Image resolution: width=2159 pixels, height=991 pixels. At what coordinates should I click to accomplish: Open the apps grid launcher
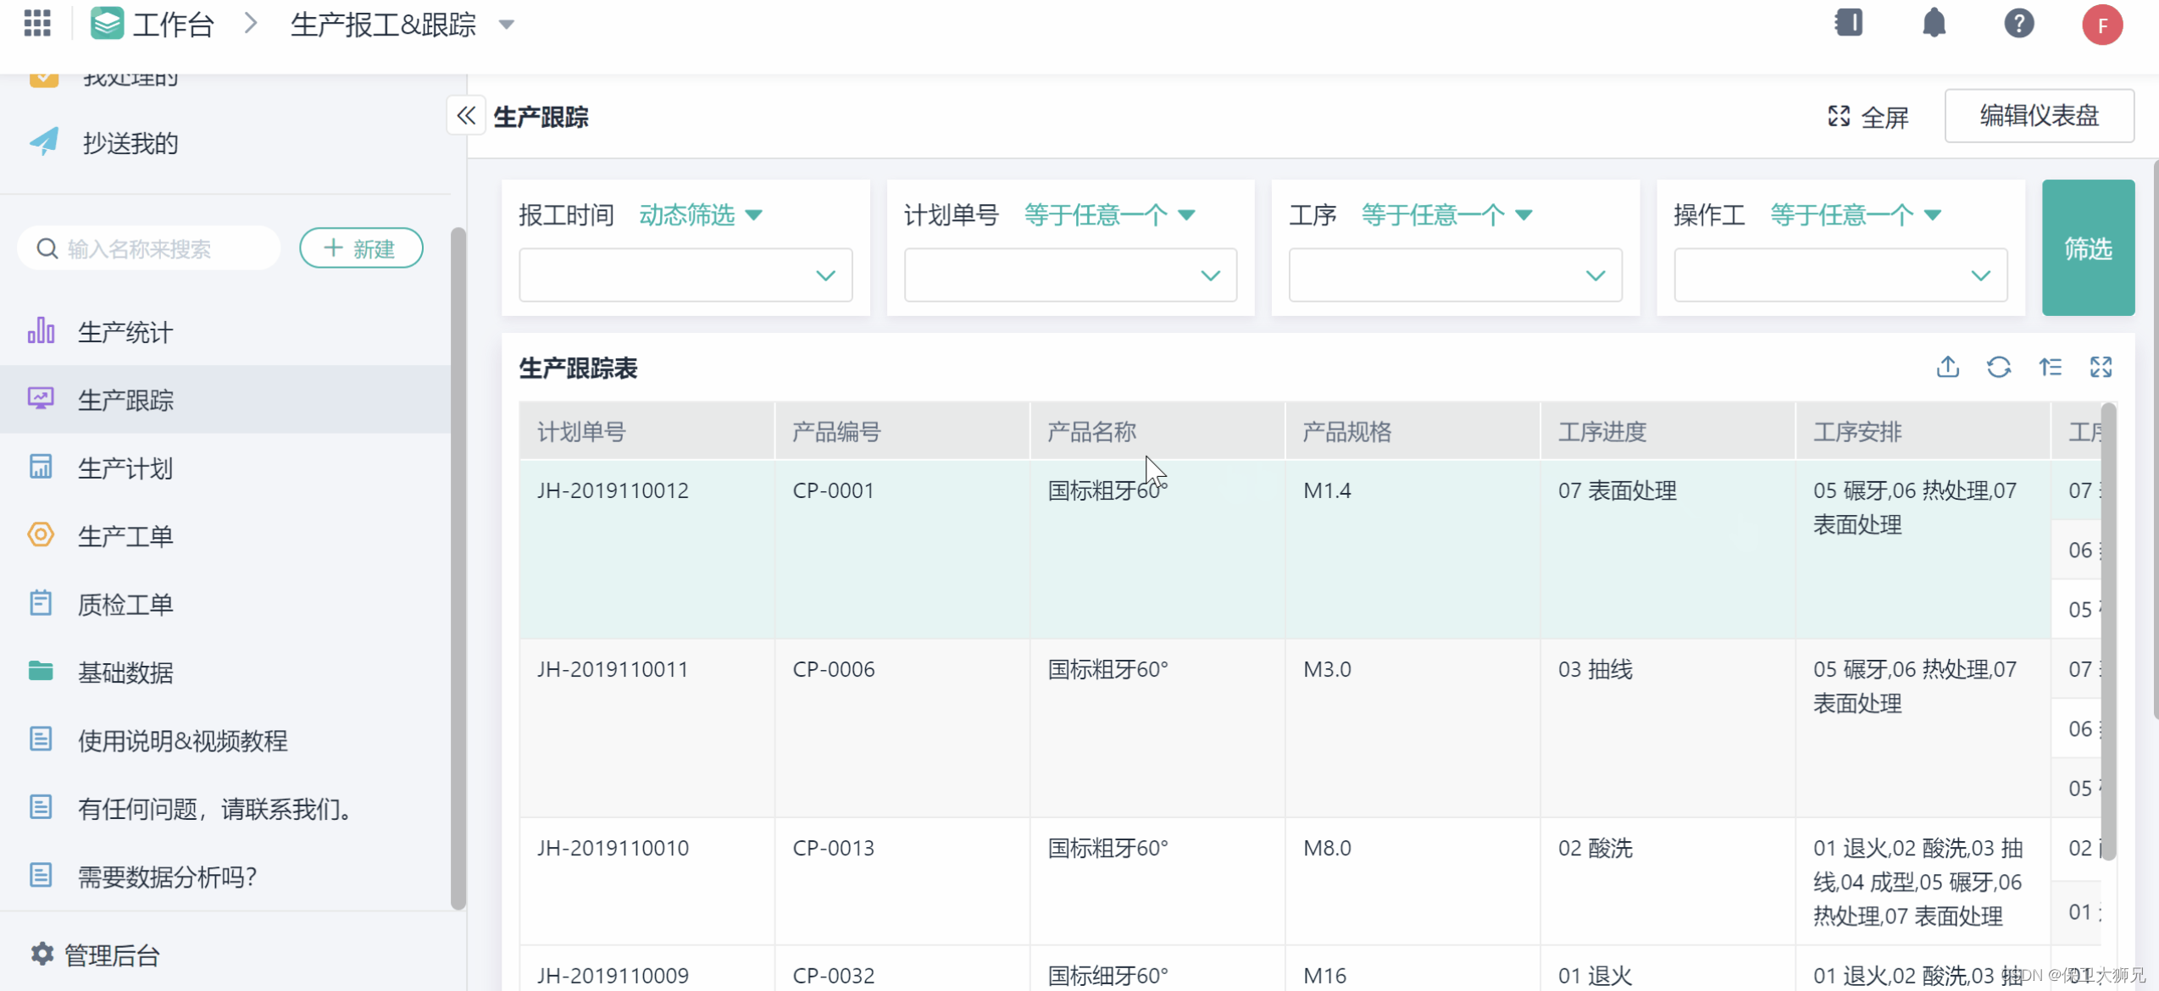coord(36,23)
